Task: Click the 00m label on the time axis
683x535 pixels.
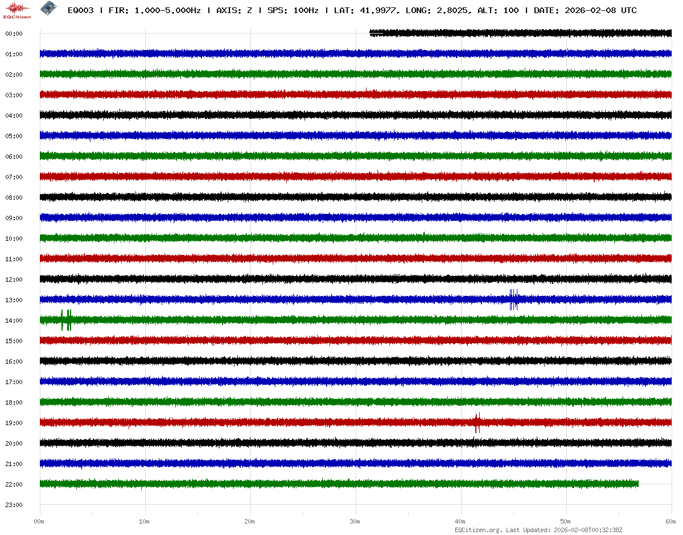Action: click(x=39, y=521)
